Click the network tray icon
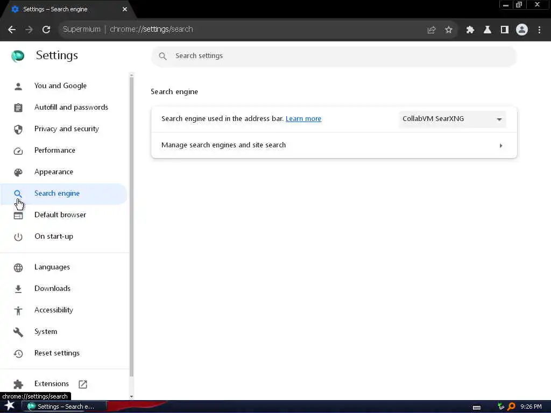Viewport: 551px width, 413px height. [501, 407]
